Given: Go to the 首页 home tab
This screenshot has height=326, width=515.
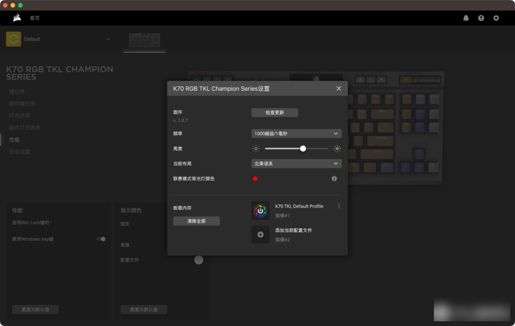Looking at the screenshot, I should click(34, 18).
